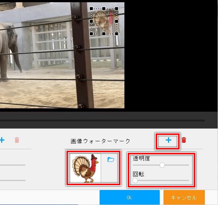This screenshot has height=205, width=218.
Task: Click the video playback progress bar
Action: click(102, 120)
